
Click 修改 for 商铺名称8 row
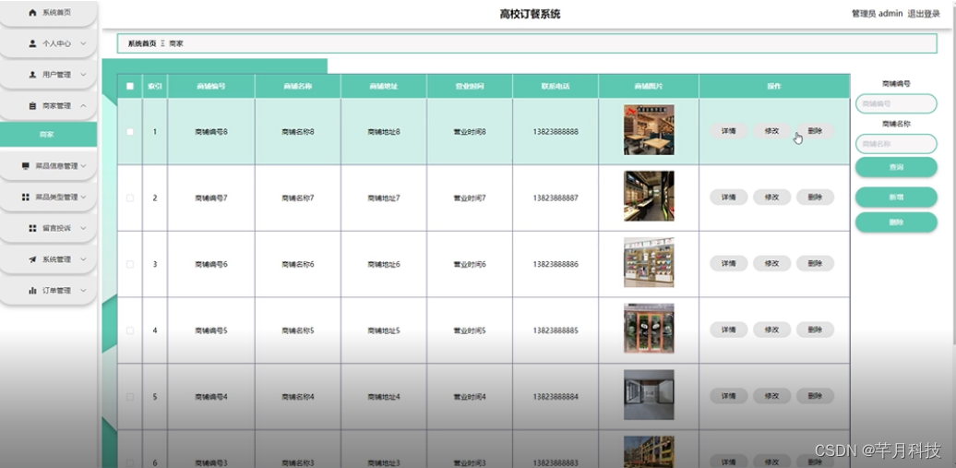coord(771,131)
